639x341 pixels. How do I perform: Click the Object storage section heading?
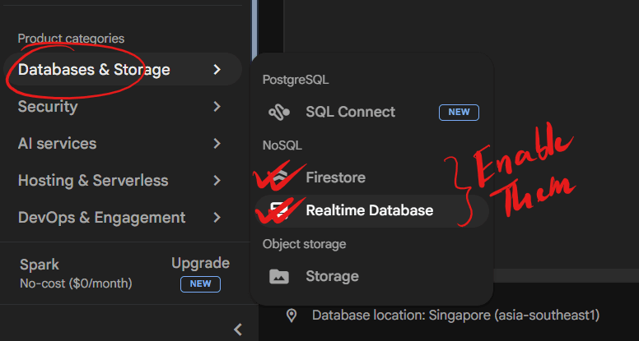click(x=304, y=244)
